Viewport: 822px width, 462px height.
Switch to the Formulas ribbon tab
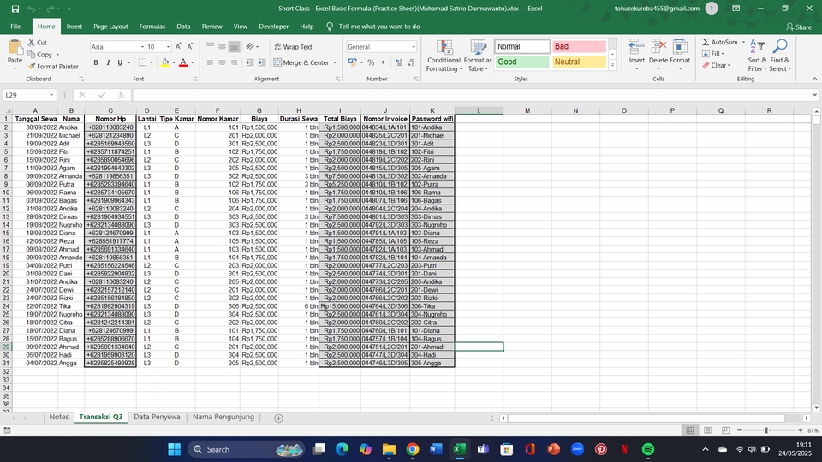(152, 27)
